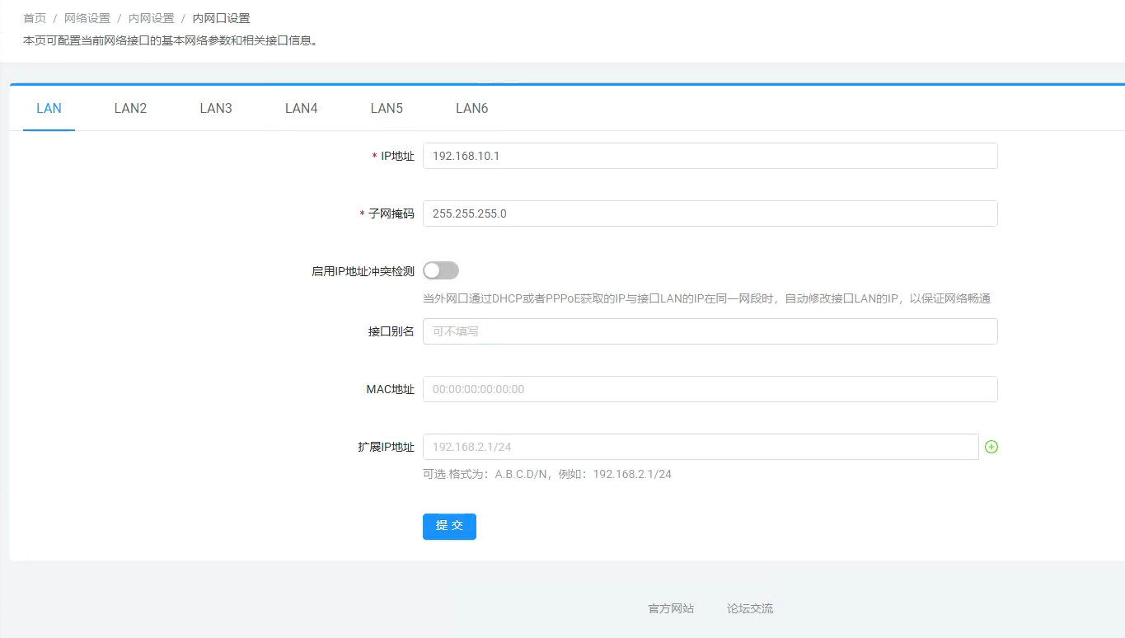Click the 接口别名 alias input field
Image resolution: width=1125 pixels, height=638 pixels.
click(x=709, y=331)
